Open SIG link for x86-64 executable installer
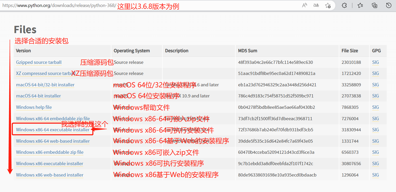 (376, 130)
